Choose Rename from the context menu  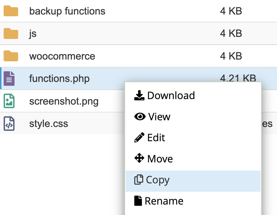pos(193,201)
